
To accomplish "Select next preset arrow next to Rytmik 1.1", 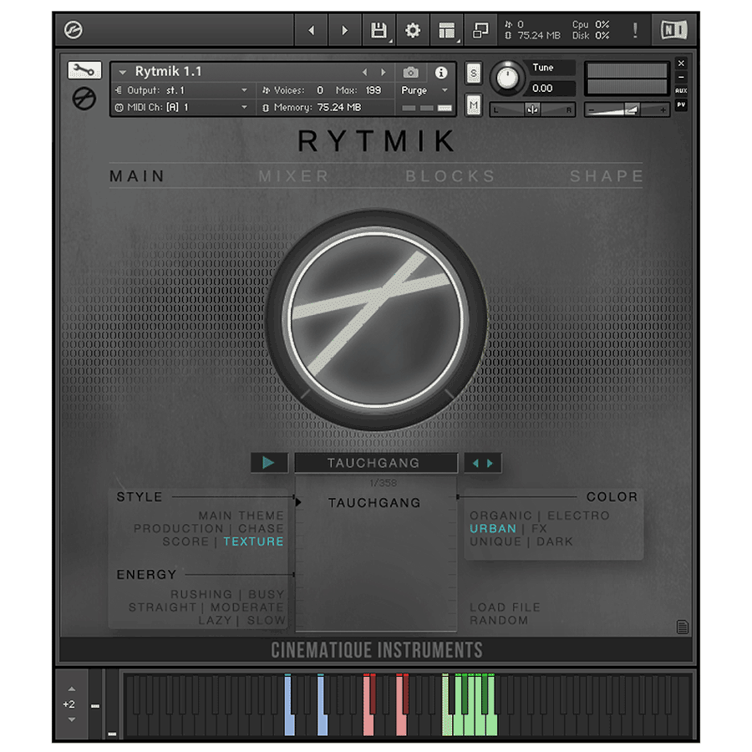I will click(x=383, y=73).
